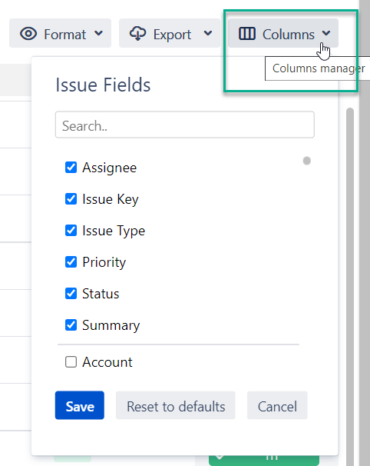Image resolution: width=370 pixels, height=466 pixels.
Task: Click the fields list vertical scrollbar
Action: pyautogui.click(x=350, y=282)
